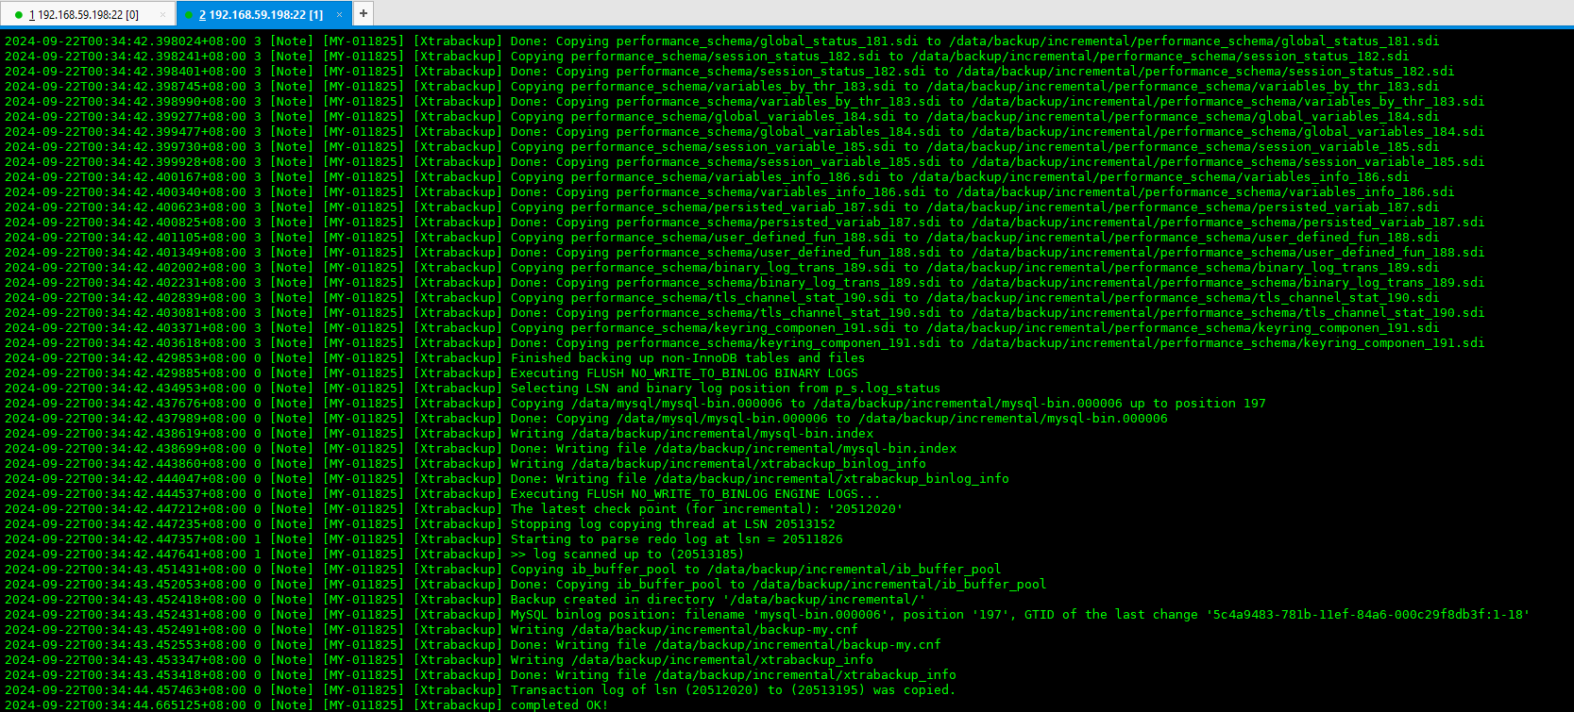Click 'Done: Copying performance_schema/tls_channel_stat_190.sdi' line
This screenshot has height=712, width=1574.
[997, 312]
